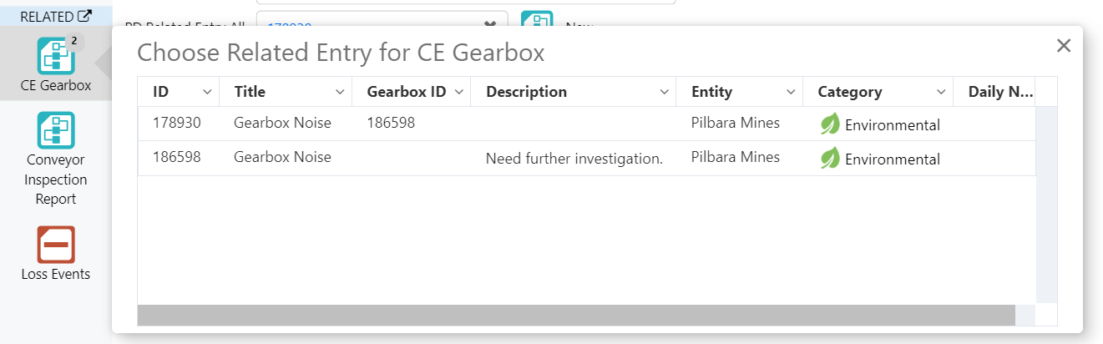Image resolution: width=1103 pixels, height=344 pixels.
Task: Open the Gearbox ID column dropdown
Action: tap(458, 92)
